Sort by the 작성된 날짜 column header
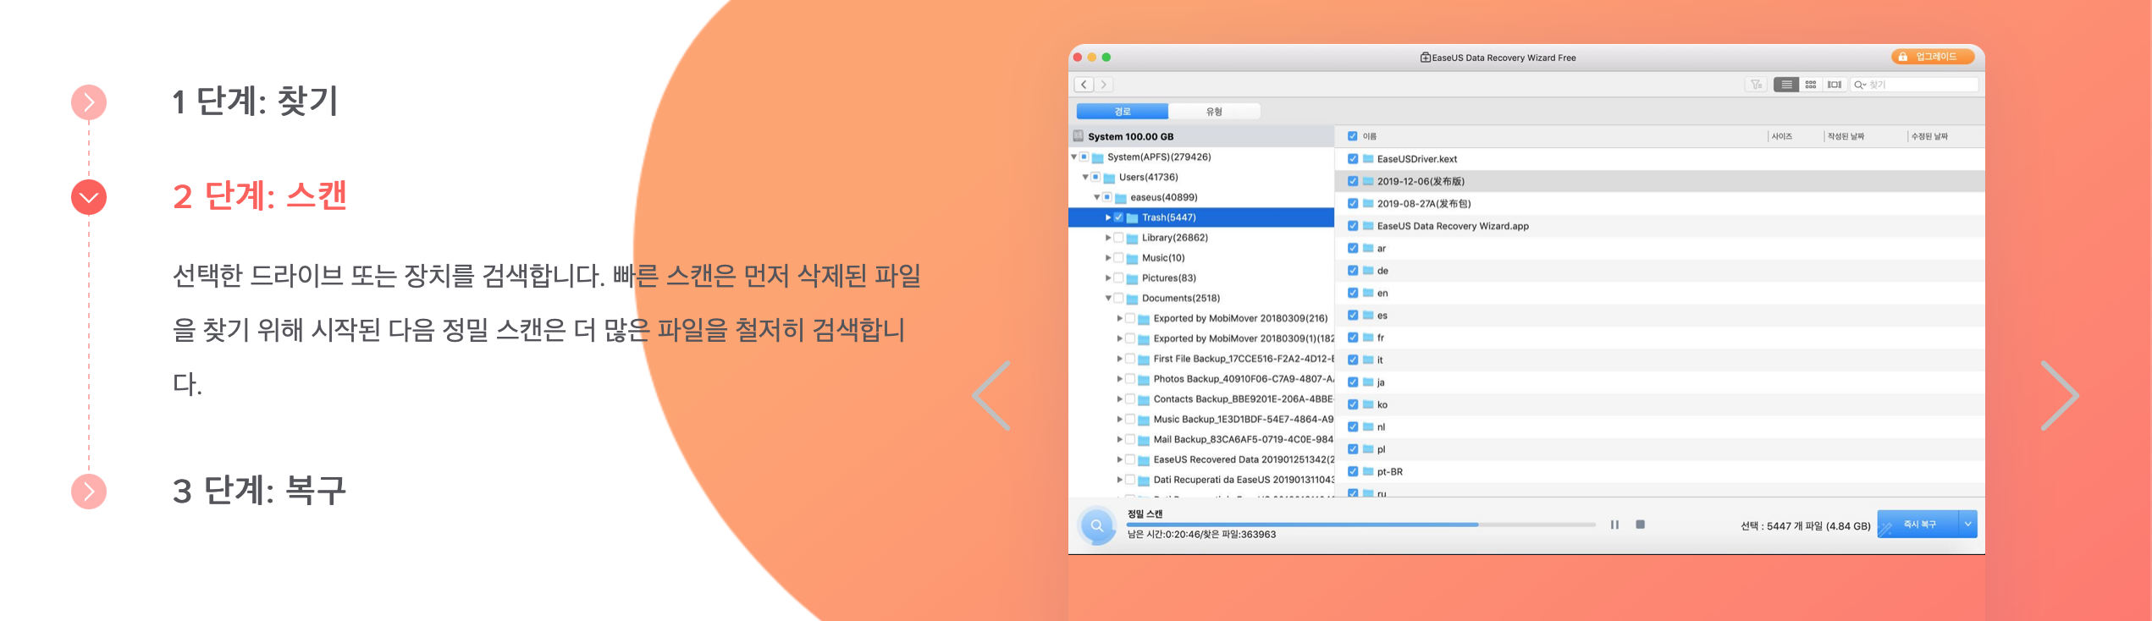The height and width of the screenshot is (621, 2152). click(1846, 136)
